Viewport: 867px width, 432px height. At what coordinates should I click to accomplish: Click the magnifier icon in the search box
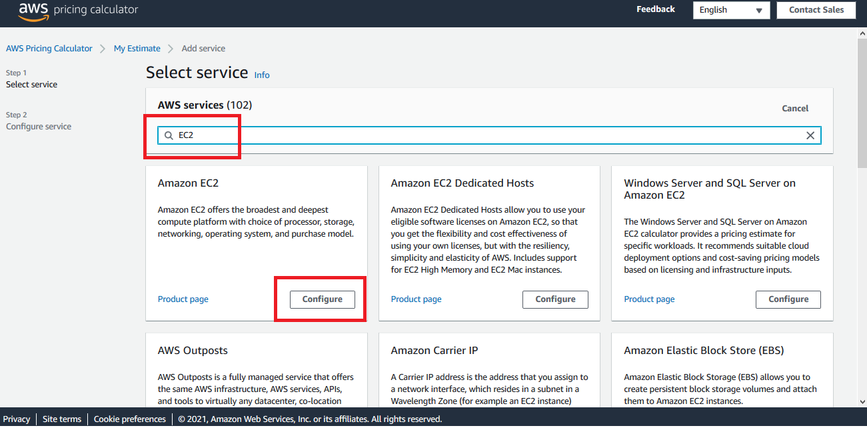tap(169, 135)
